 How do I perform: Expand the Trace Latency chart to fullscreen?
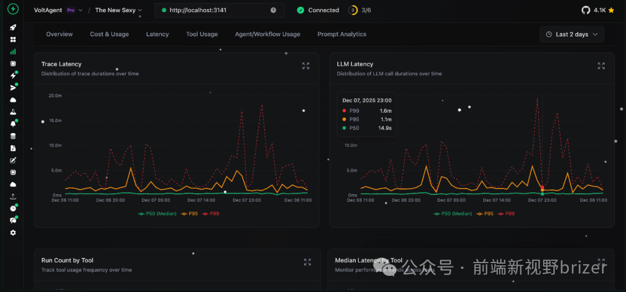click(x=305, y=66)
